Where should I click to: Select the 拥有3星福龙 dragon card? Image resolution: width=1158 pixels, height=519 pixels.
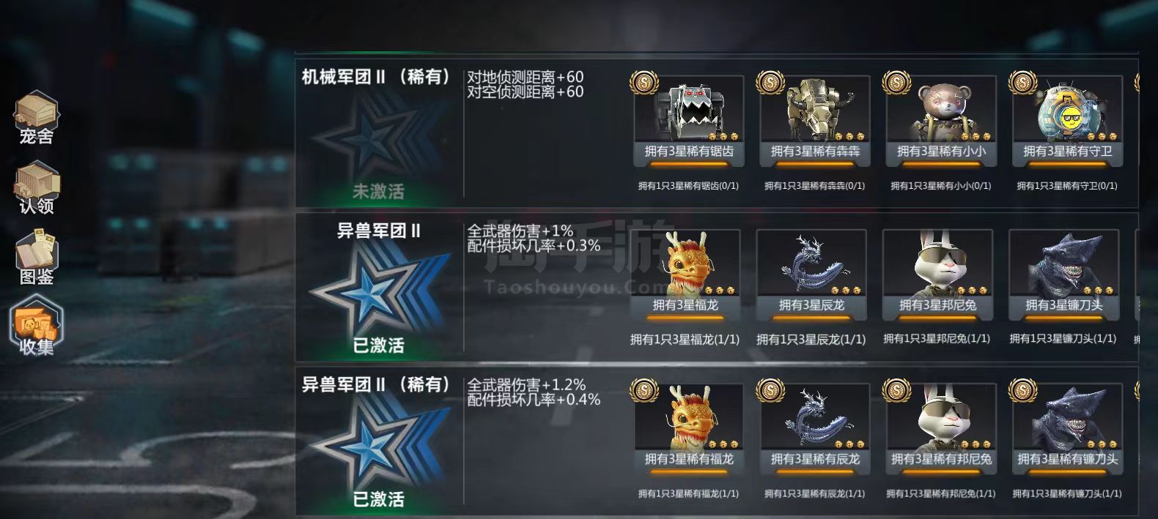click(685, 275)
